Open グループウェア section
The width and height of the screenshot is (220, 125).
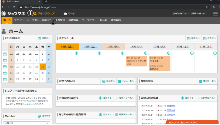click(x=44, y=14)
